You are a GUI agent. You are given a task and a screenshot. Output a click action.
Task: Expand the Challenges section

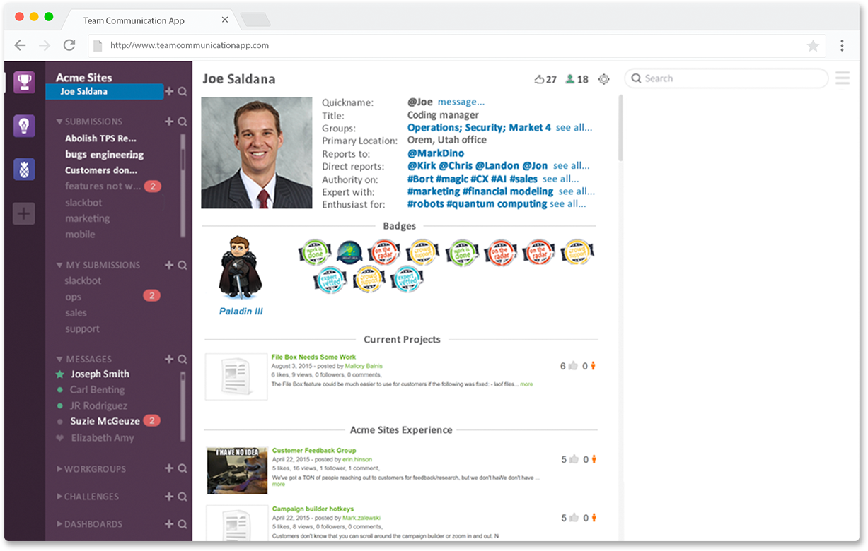(59, 497)
